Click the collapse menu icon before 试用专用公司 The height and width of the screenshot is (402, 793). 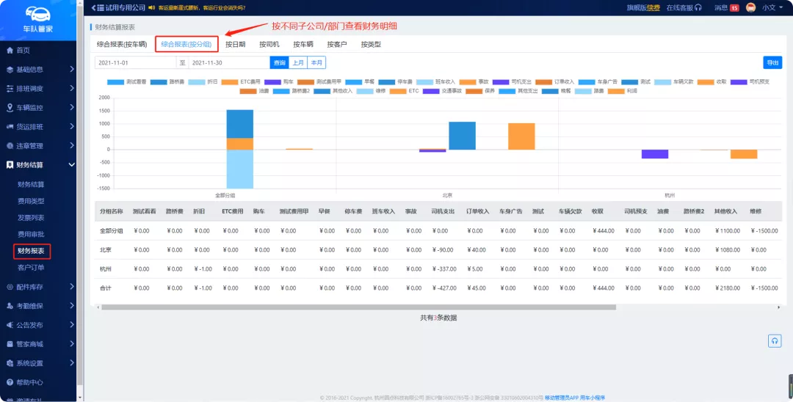coord(95,7)
